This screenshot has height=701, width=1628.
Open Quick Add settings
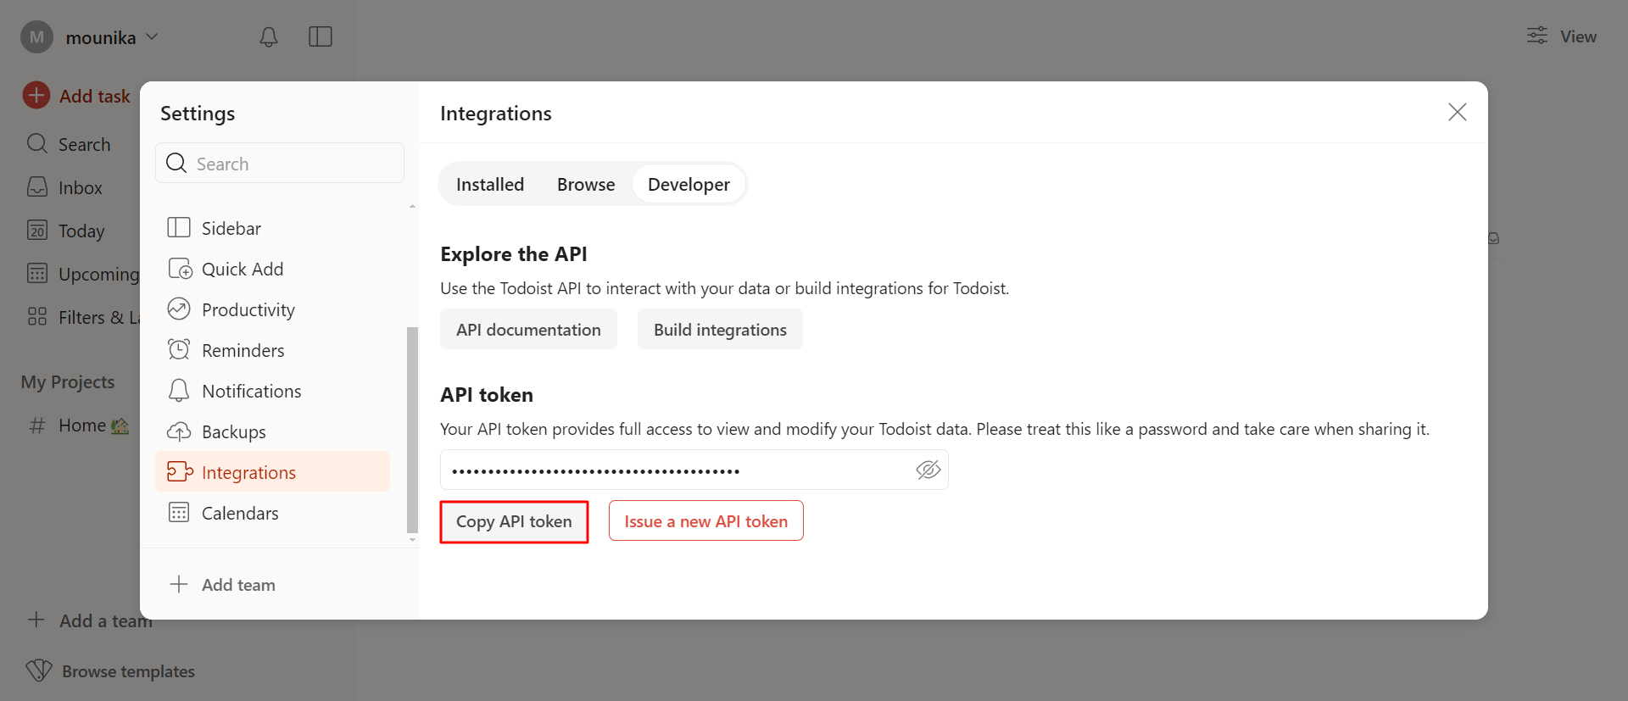tap(243, 270)
